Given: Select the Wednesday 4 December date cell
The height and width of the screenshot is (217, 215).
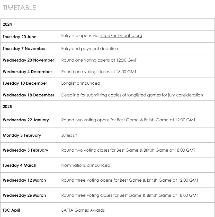Looking at the screenshot, I should (27, 72).
